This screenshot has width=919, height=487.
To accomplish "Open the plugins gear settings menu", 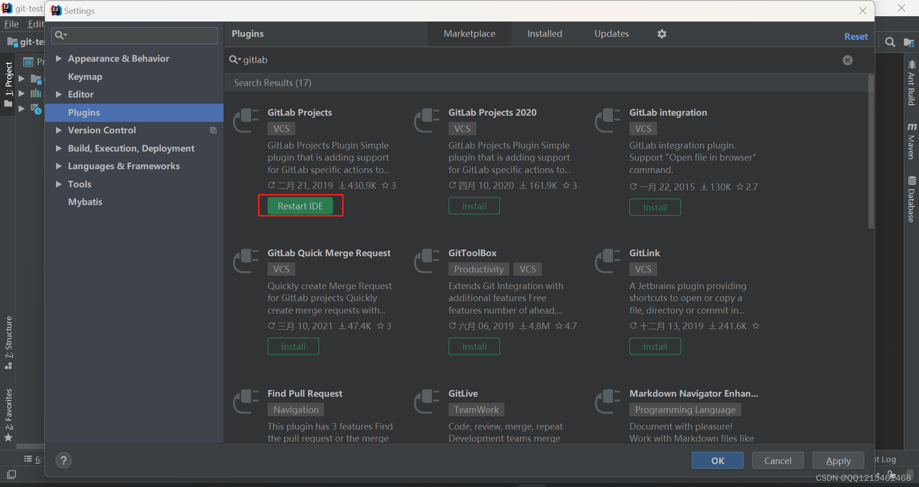I will pyautogui.click(x=661, y=34).
